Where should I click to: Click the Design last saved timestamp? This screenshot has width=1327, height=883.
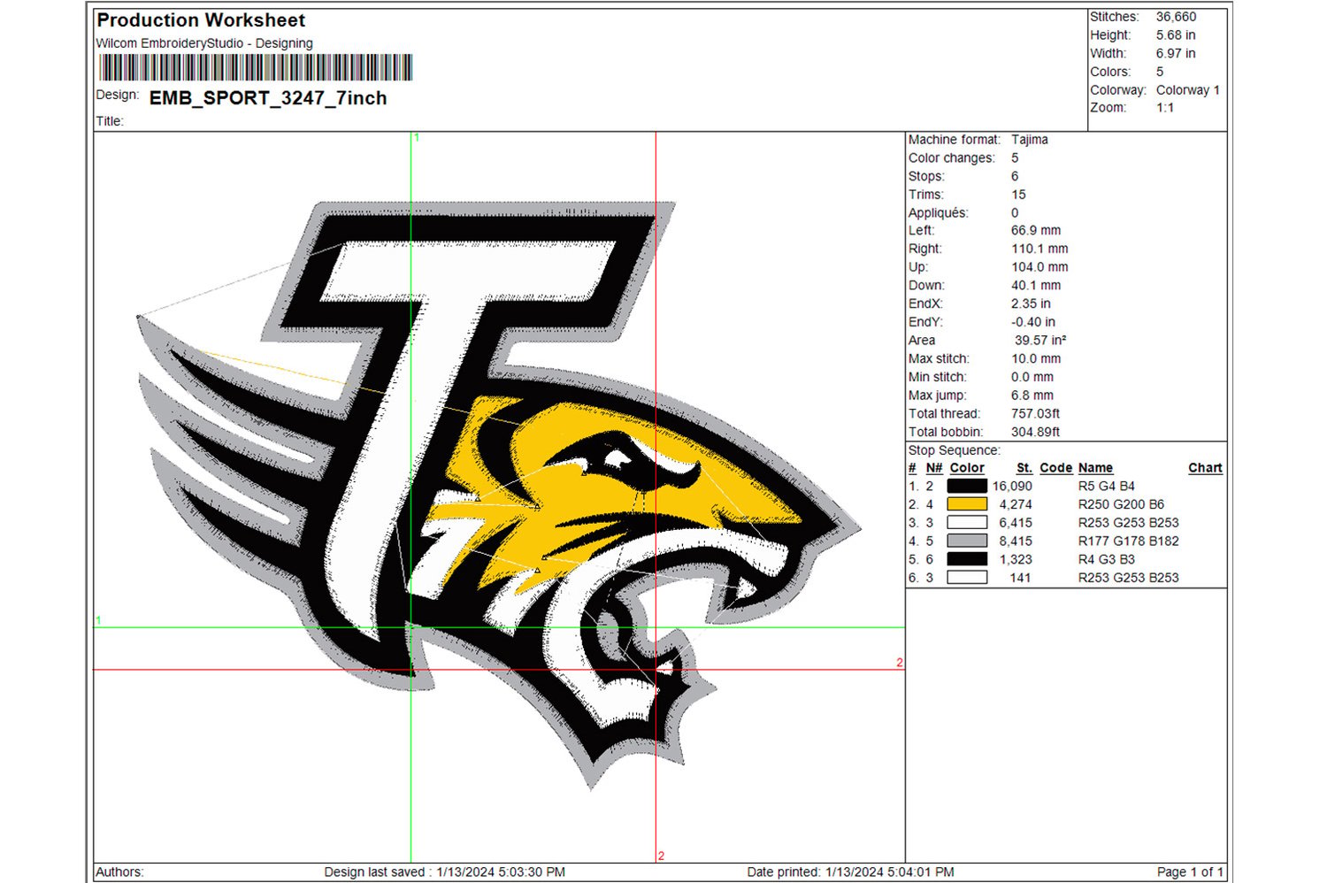click(x=445, y=872)
